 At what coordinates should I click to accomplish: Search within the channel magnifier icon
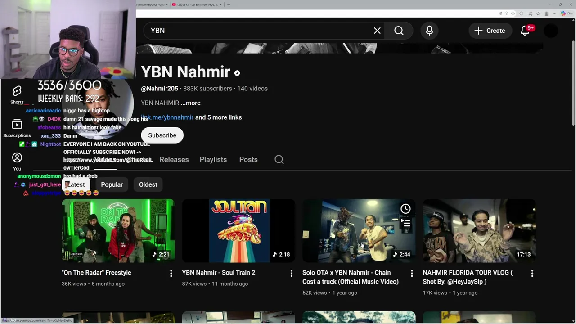click(x=279, y=160)
